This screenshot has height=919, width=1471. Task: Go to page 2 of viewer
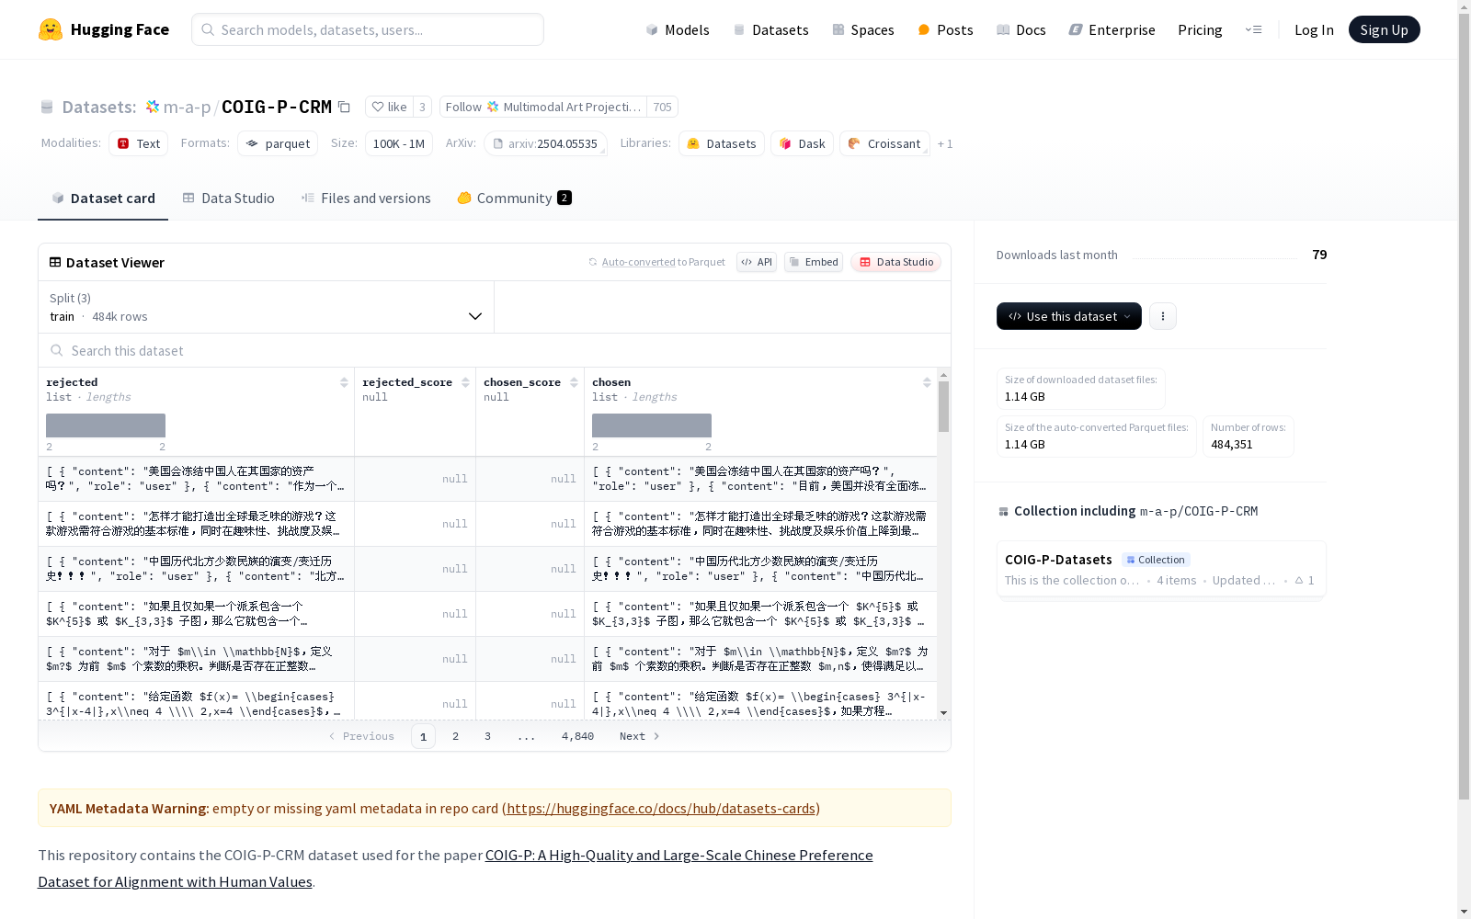point(455,736)
